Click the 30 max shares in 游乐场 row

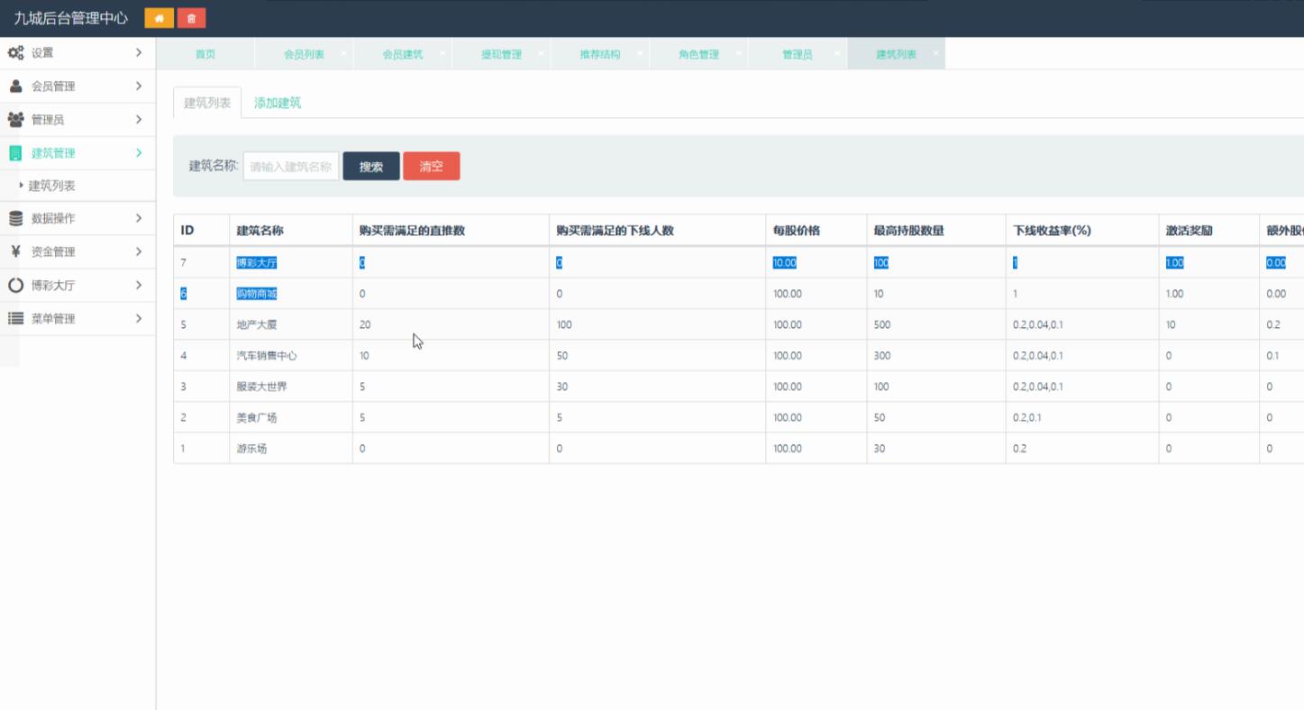880,448
